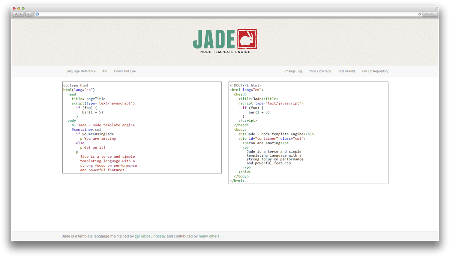Visit the GitHub Repository link
The height and width of the screenshot is (257, 450).
(375, 71)
